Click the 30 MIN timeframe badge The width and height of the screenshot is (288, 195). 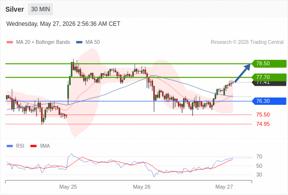[x=41, y=9]
